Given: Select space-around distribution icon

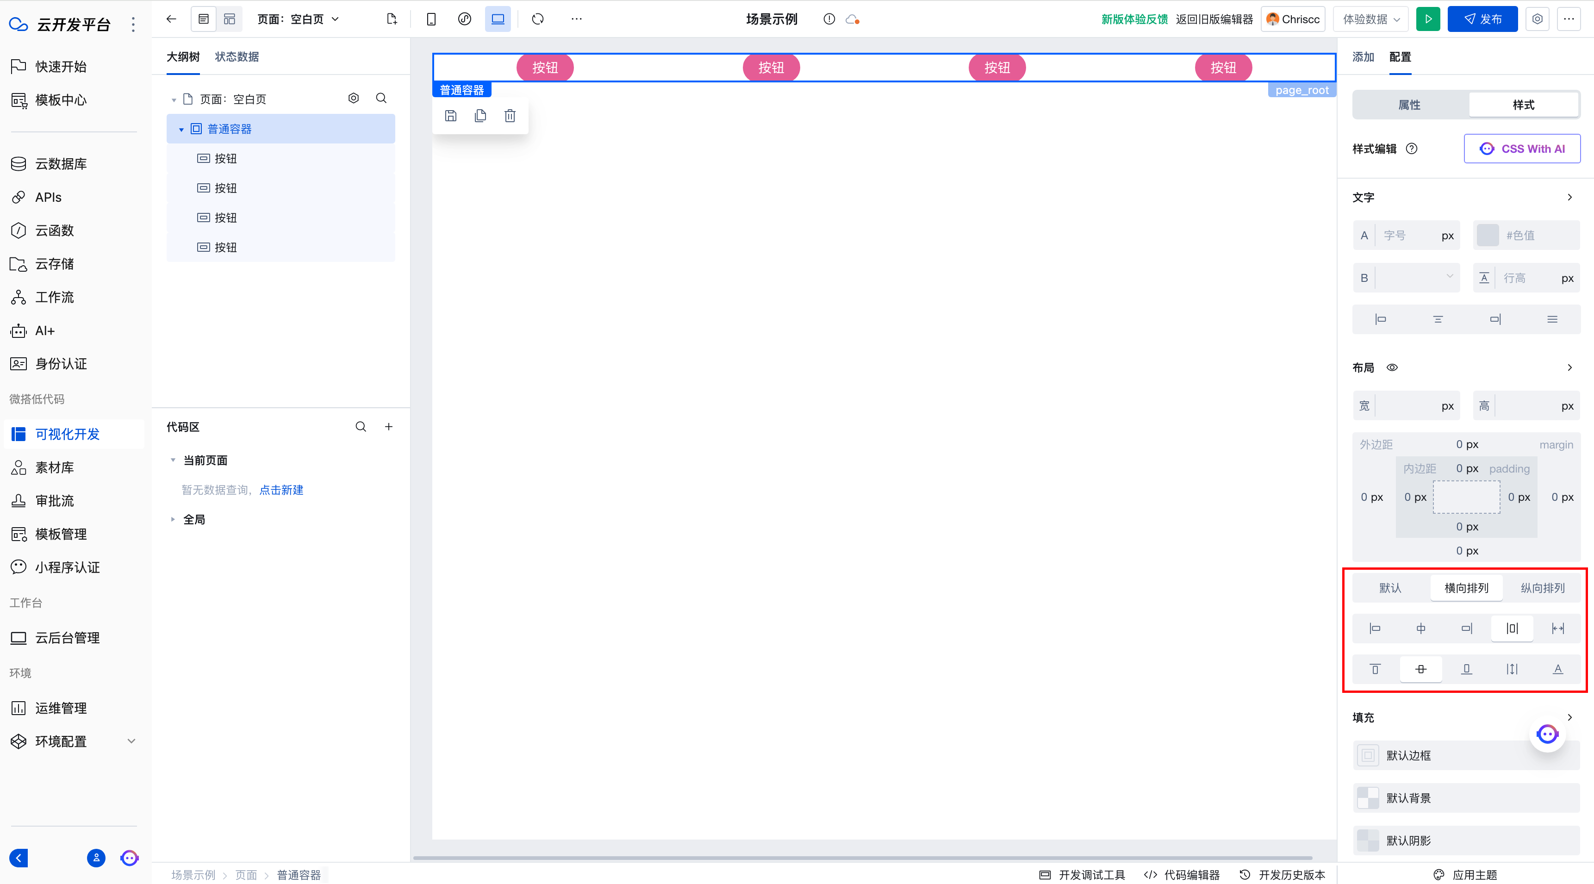Looking at the screenshot, I should pos(1513,629).
